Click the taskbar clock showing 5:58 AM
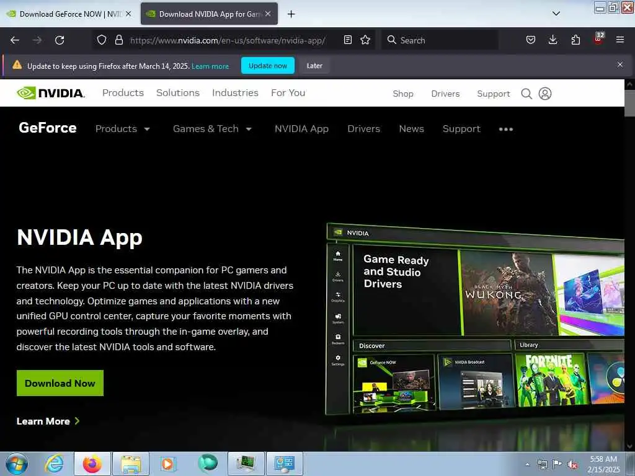The height and width of the screenshot is (476, 635). (x=603, y=464)
